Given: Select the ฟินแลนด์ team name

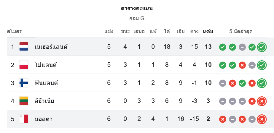Looking at the screenshot, I should (46, 83).
